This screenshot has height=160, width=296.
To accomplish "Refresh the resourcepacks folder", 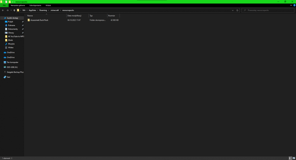I will pyautogui.click(x=237, y=10).
